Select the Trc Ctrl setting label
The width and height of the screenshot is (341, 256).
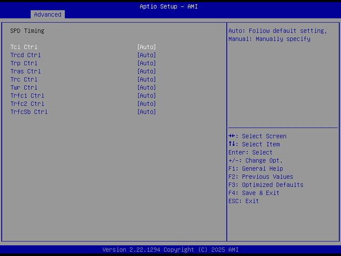pyautogui.click(x=24, y=79)
